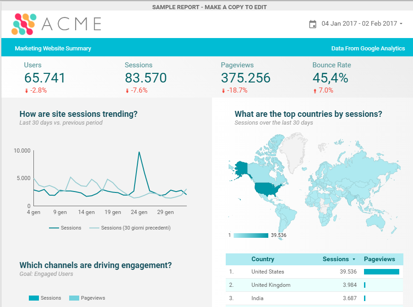The image size is (413, 307).
Task: Click the Users change value -2.8%
Action: pyautogui.click(x=38, y=90)
